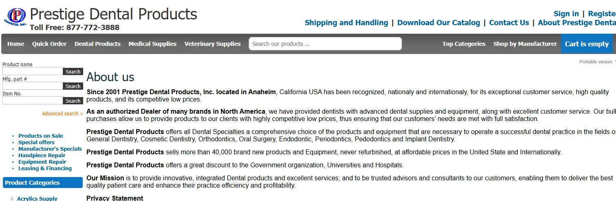Image resolution: width=616 pixels, height=201 pixels.
Task: Open the Products on Sale link
Action: [41, 136]
